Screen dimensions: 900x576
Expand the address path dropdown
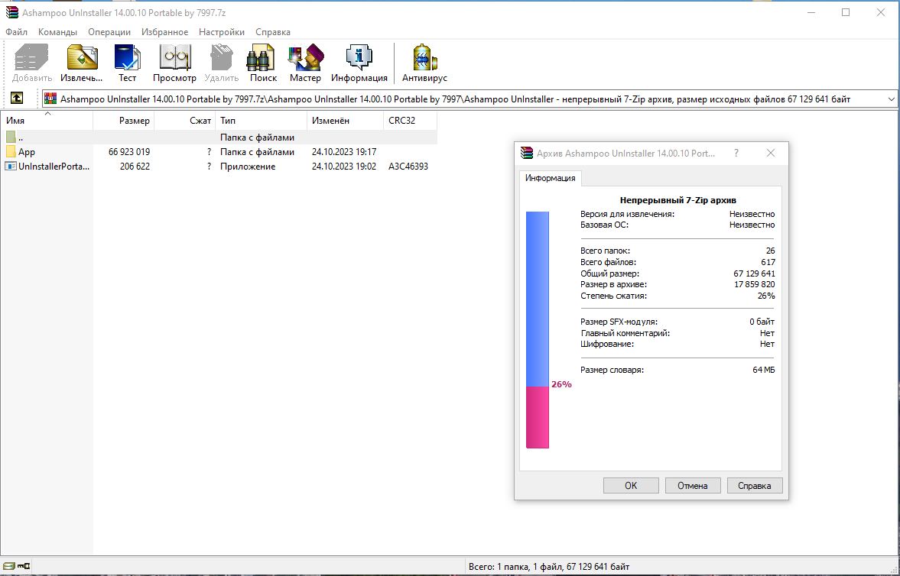(892, 99)
